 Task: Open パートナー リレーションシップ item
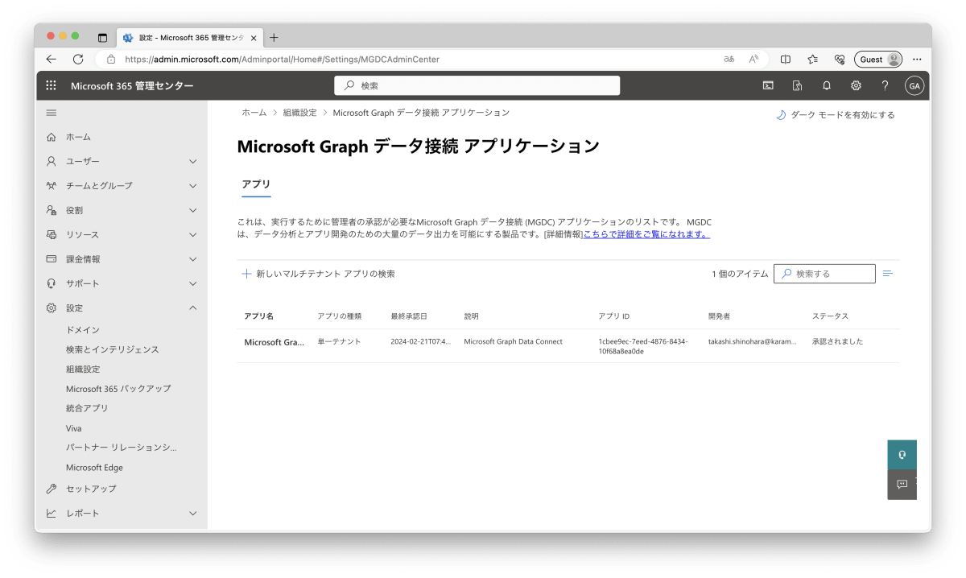(x=122, y=448)
